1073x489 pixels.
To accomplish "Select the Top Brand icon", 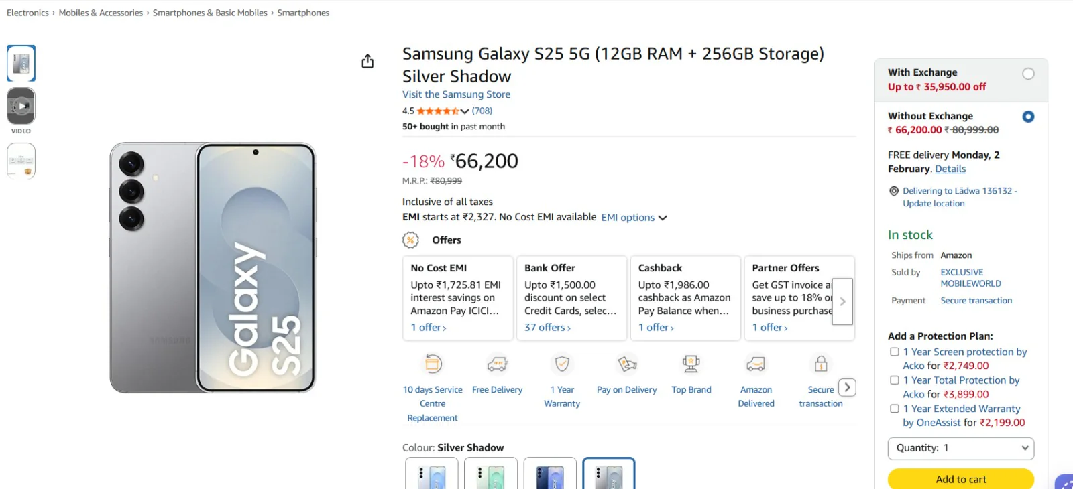I will point(691,364).
